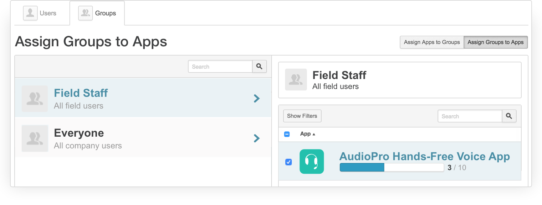Focus the groups Search input field
The image size is (542, 205).
pyautogui.click(x=220, y=67)
